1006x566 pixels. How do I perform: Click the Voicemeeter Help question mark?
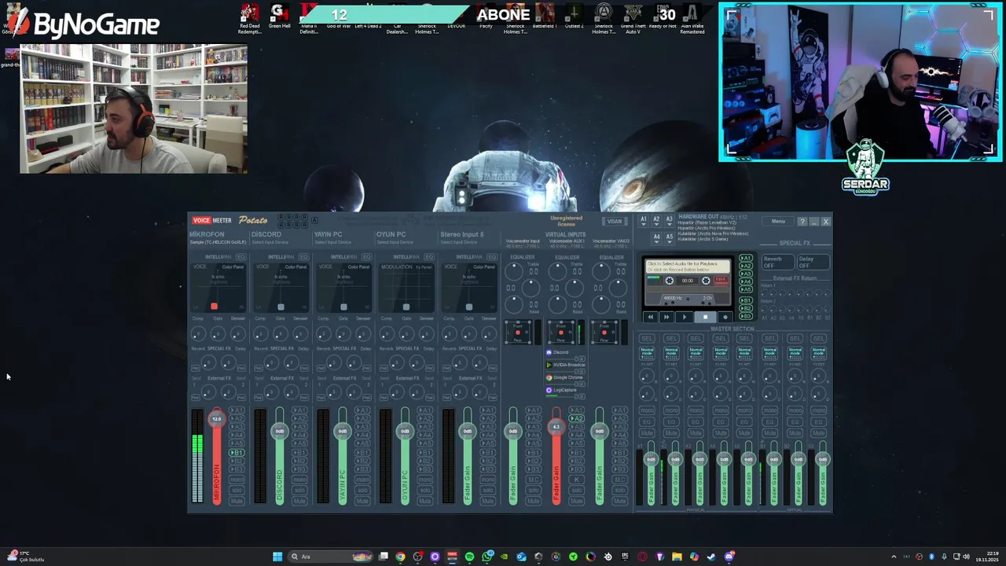click(802, 222)
